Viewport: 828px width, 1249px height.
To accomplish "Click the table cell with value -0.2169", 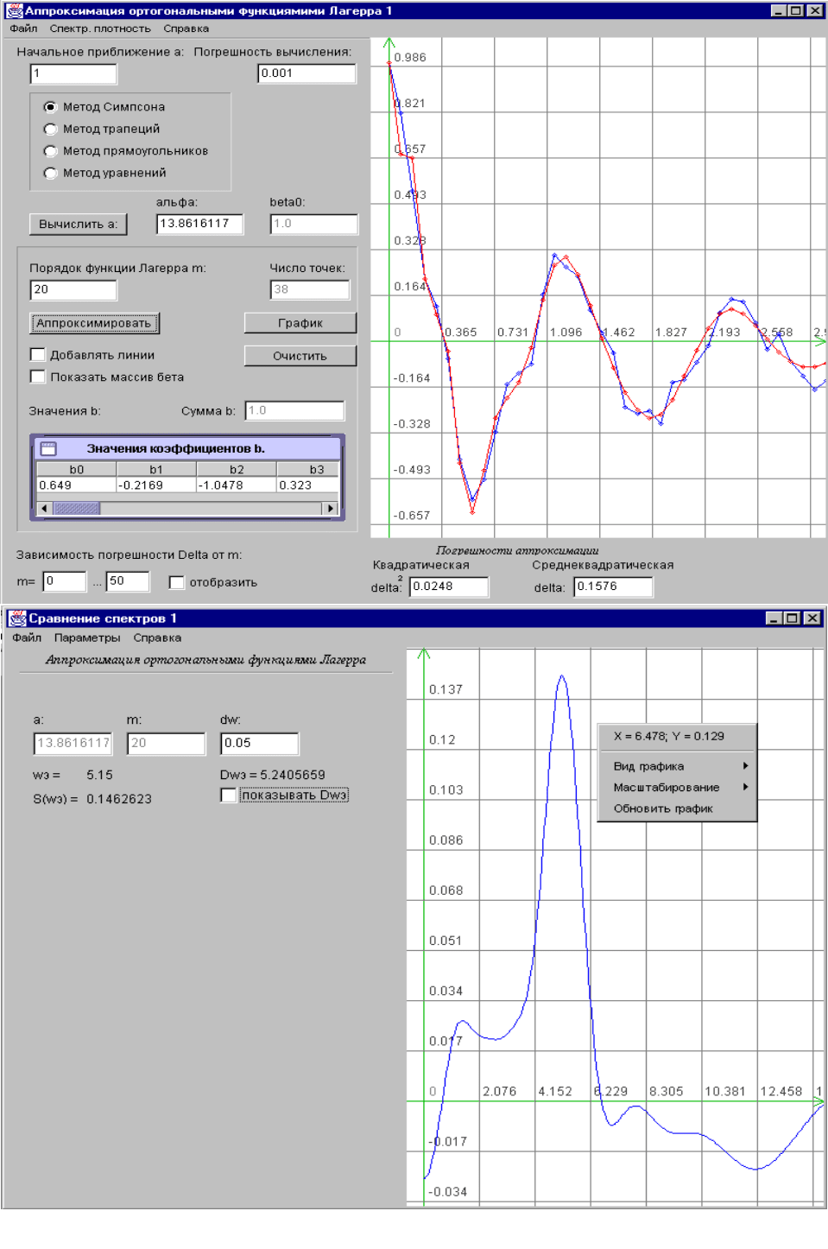I will pos(156,485).
